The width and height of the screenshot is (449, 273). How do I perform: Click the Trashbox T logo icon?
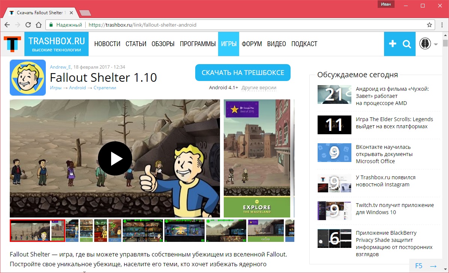tap(12, 44)
